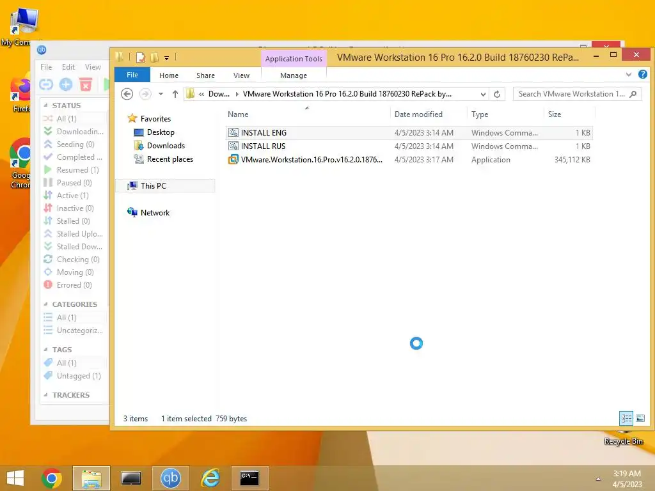
Task: Select the VMware.Workstation.16.Pro application file
Action: pos(409,159)
